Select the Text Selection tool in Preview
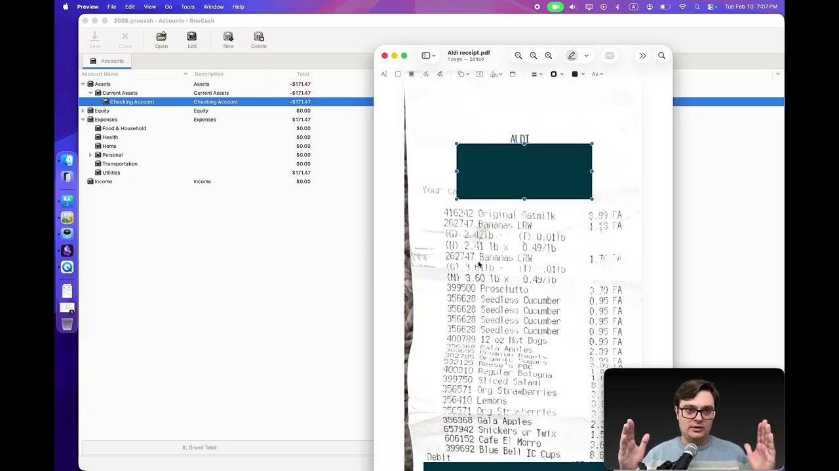839x471 pixels. pyautogui.click(x=384, y=74)
